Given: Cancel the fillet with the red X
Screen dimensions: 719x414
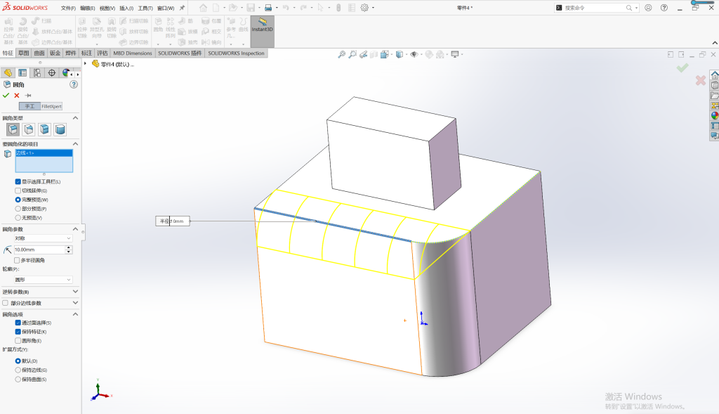Looking at the screenshot, I should tap(17, 96).
